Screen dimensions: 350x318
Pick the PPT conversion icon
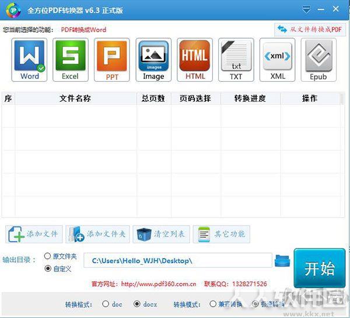[112, 60]
